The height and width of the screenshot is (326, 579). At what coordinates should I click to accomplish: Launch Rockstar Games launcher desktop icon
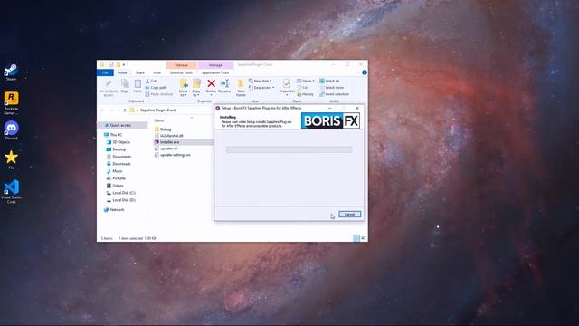tap(11, 103)
